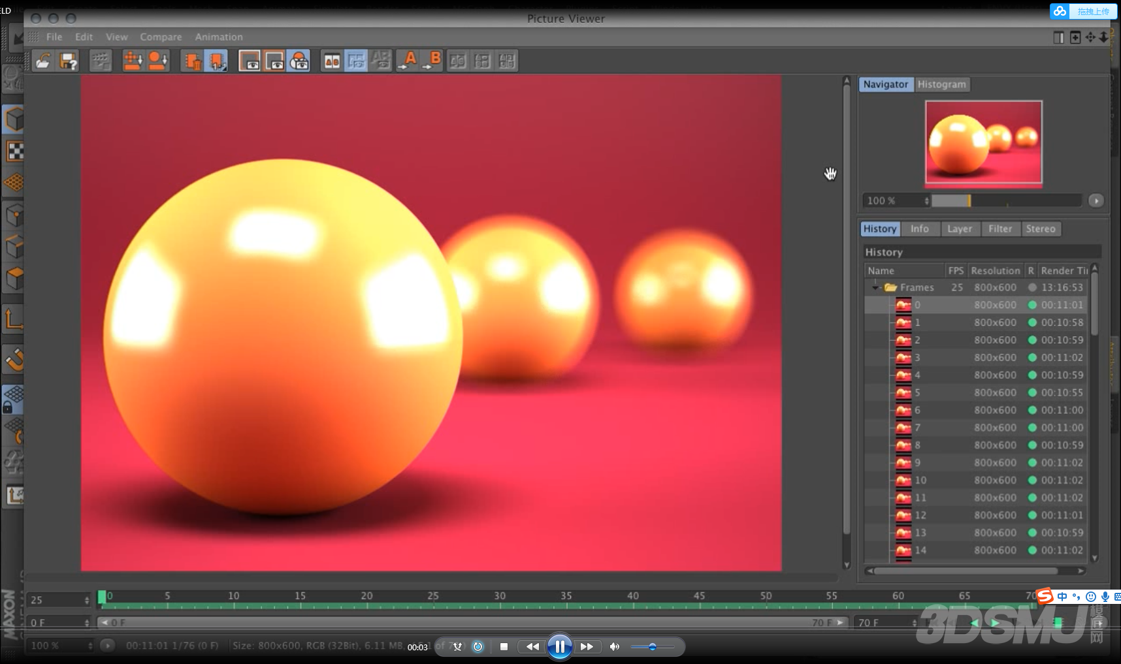This screenshot has width=1121, height=664.
Task: Collapse the Frames folder in History
Action: tap(875, 287)
